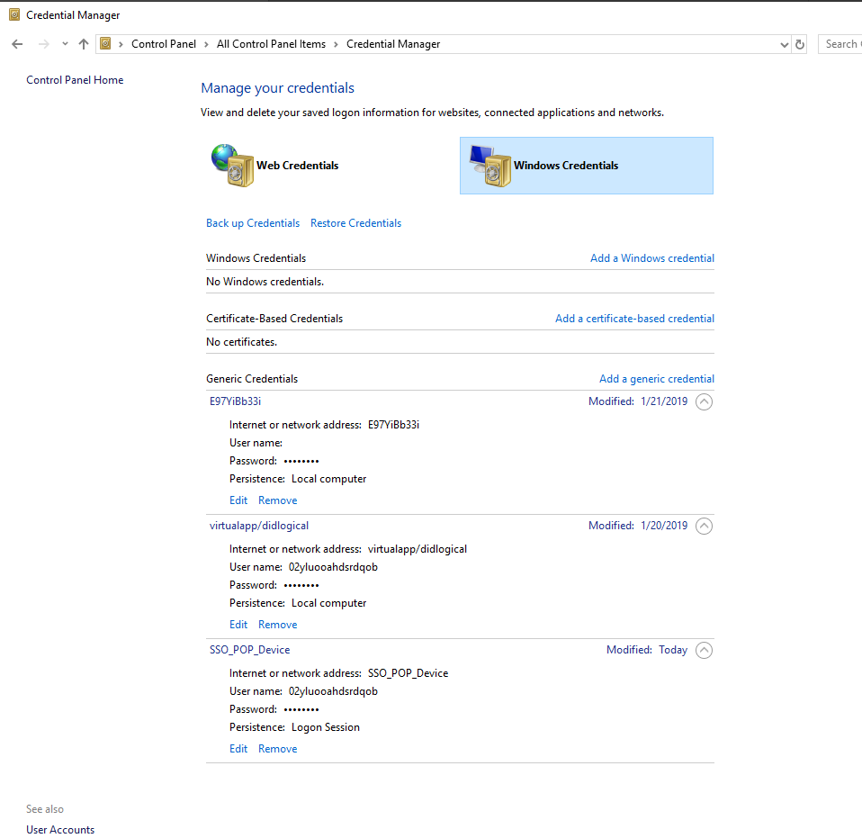Refresh the Credential Manager view

tap(800, 44)
